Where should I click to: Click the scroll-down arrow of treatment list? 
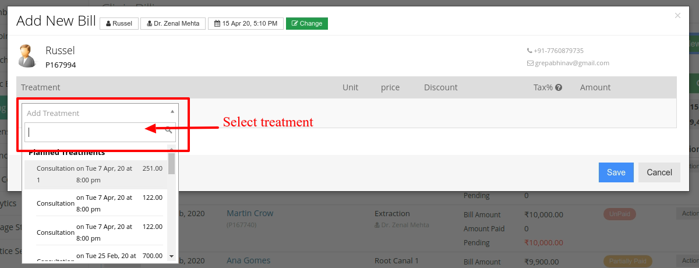171,256
